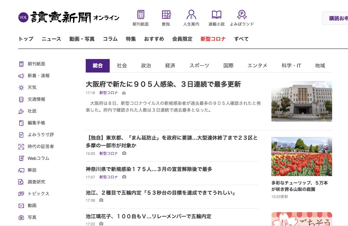
Task: Open ニュース in main navigation
Action: (x=51, y=39)
